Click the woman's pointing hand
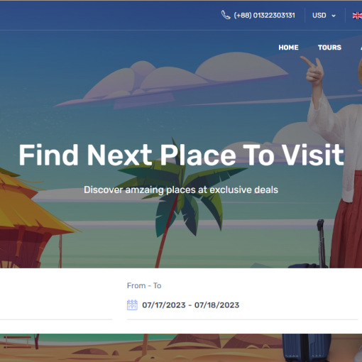Viewport: 362px width, 362px height. [x=314, y=70]
